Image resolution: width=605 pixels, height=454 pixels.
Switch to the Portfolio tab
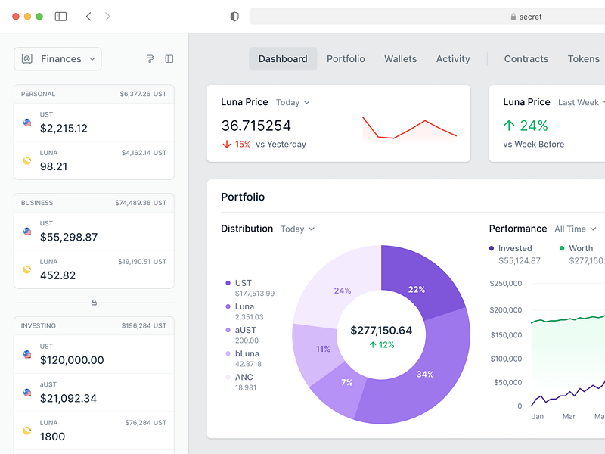point(346,59)
